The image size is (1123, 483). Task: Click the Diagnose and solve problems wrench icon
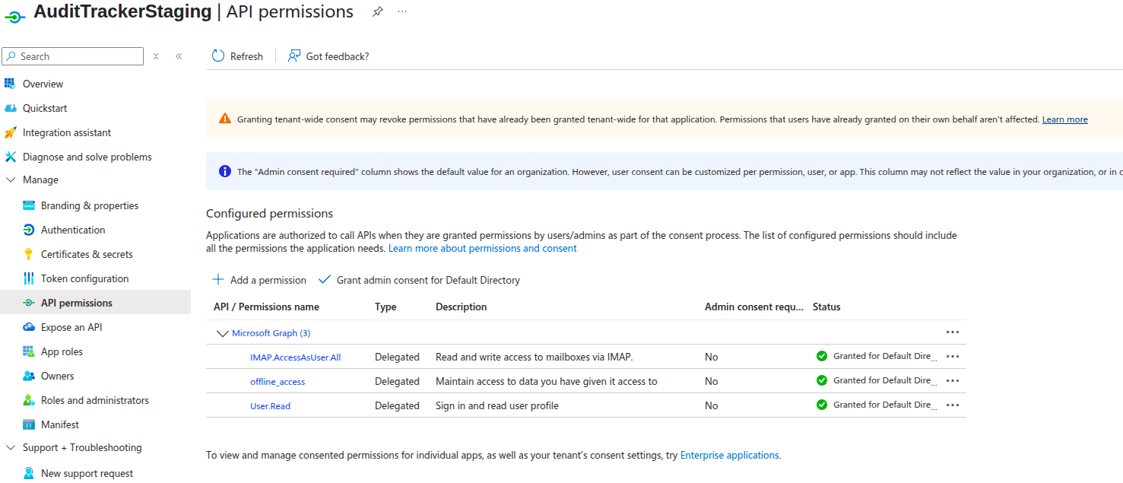click(10, 157)
